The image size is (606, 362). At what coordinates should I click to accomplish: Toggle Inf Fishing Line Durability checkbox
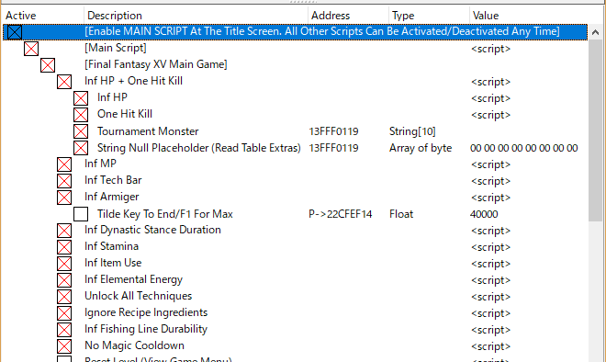(x=64, y=330)
